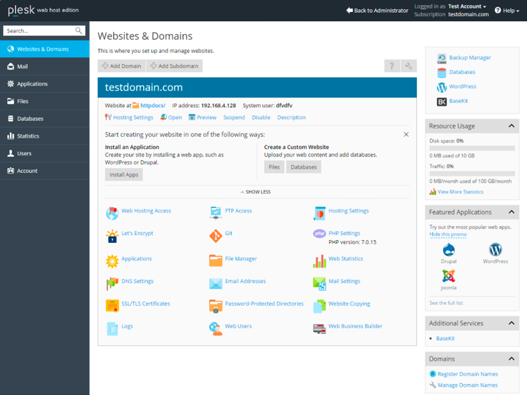Click the Joomla featured application icon
This screenshot has width=527, height=395.
tap(448, 276)
